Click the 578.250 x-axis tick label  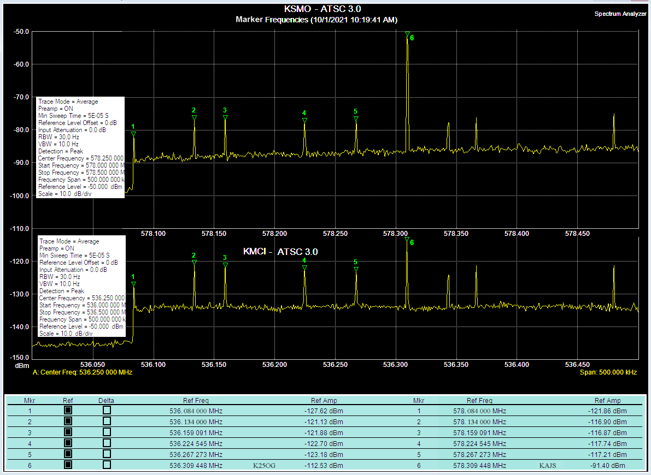tap(335, 234)
